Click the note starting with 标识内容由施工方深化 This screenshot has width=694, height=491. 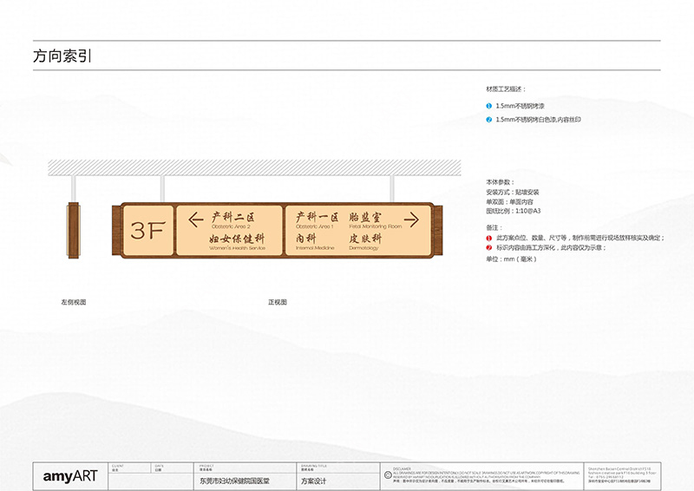click(x=551, y=247)
